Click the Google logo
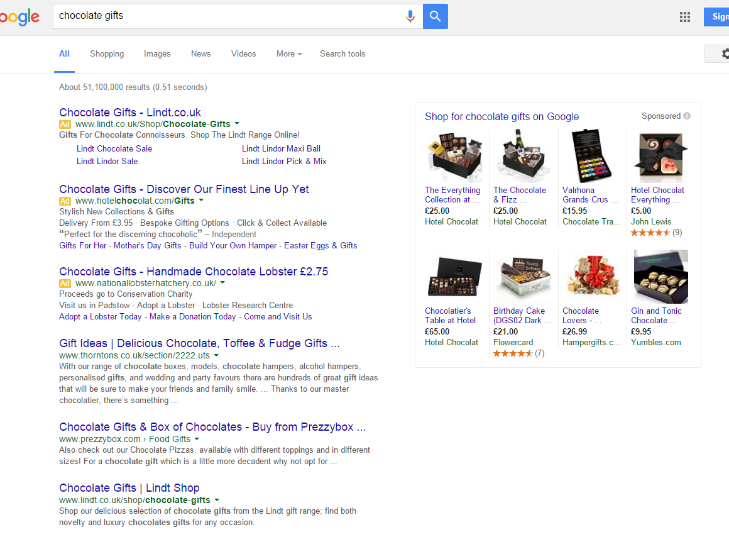This screenshot has height=537, width=729. (19, 17)
